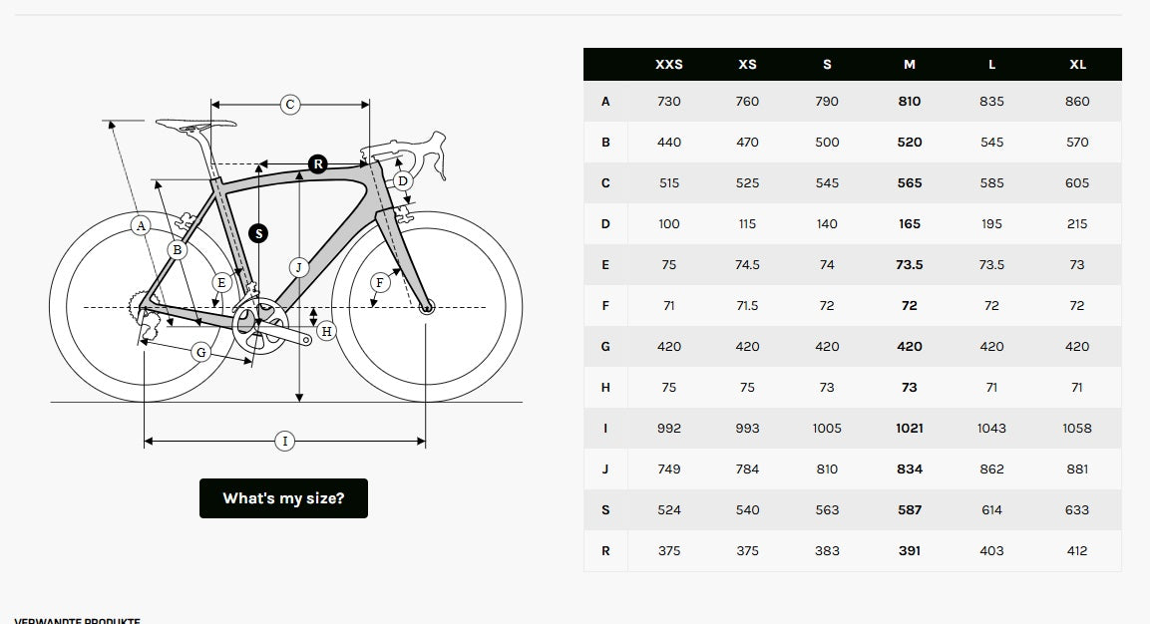Select the circled A label on the bike diagram
The width and height of the screenshot is (1150, 624).
(141, 225)
